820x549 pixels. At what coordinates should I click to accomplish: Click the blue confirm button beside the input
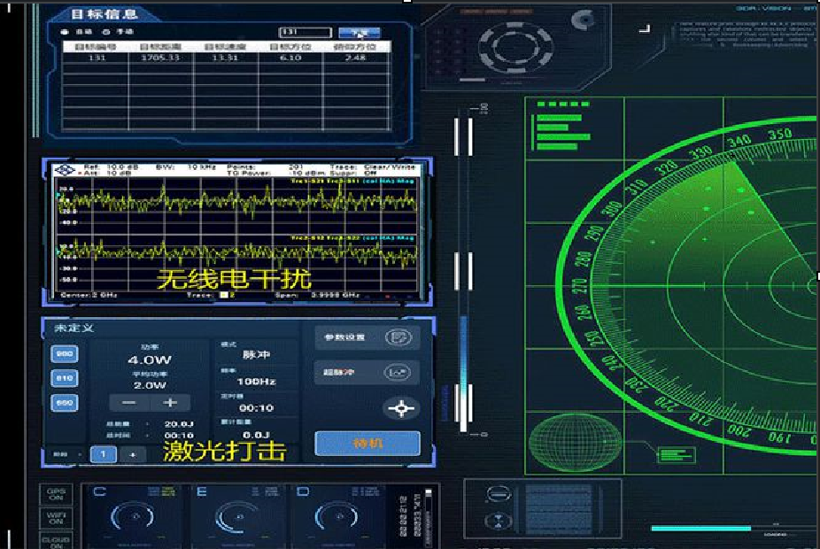[x=360, y=33]
